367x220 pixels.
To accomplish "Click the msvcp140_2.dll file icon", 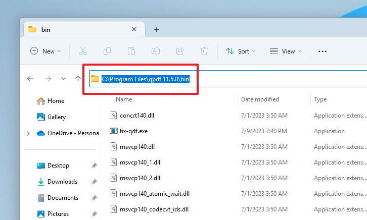I will [114, 178].
